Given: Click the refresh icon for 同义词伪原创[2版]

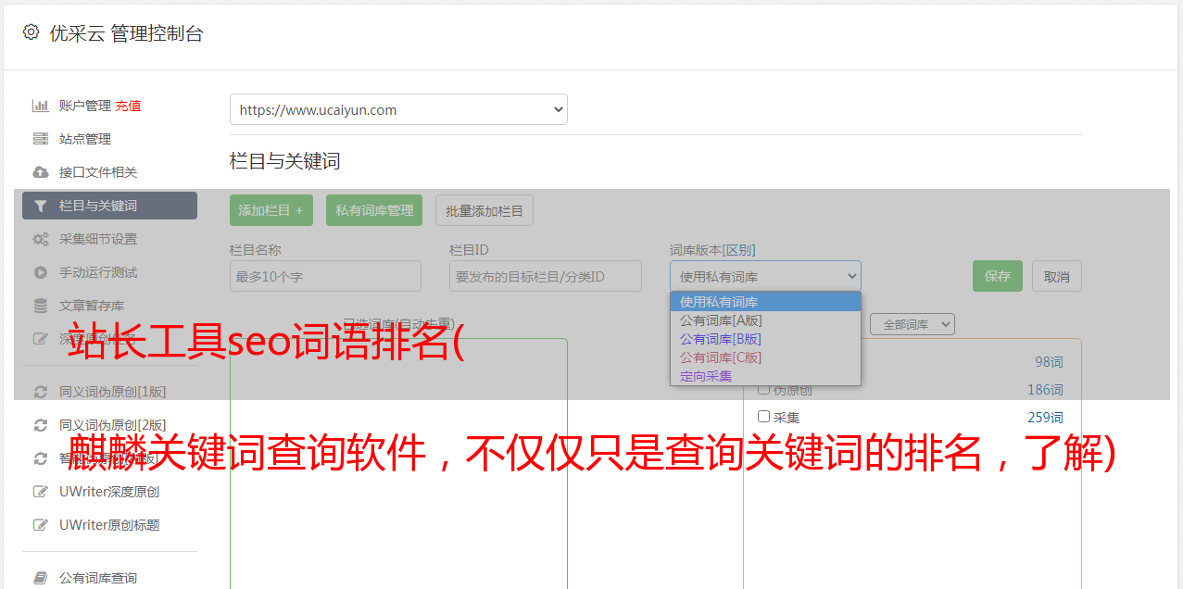Looking at the screenshot, I should coord(41,425).
